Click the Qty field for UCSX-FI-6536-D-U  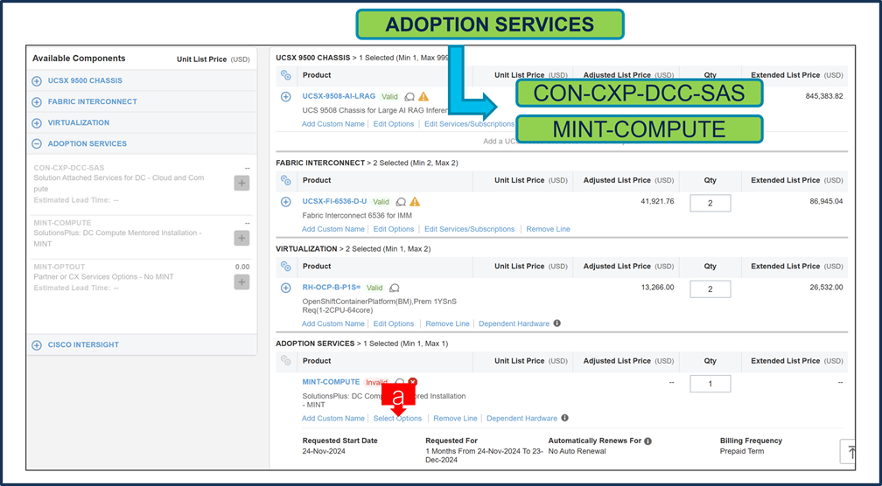point(710,204)
